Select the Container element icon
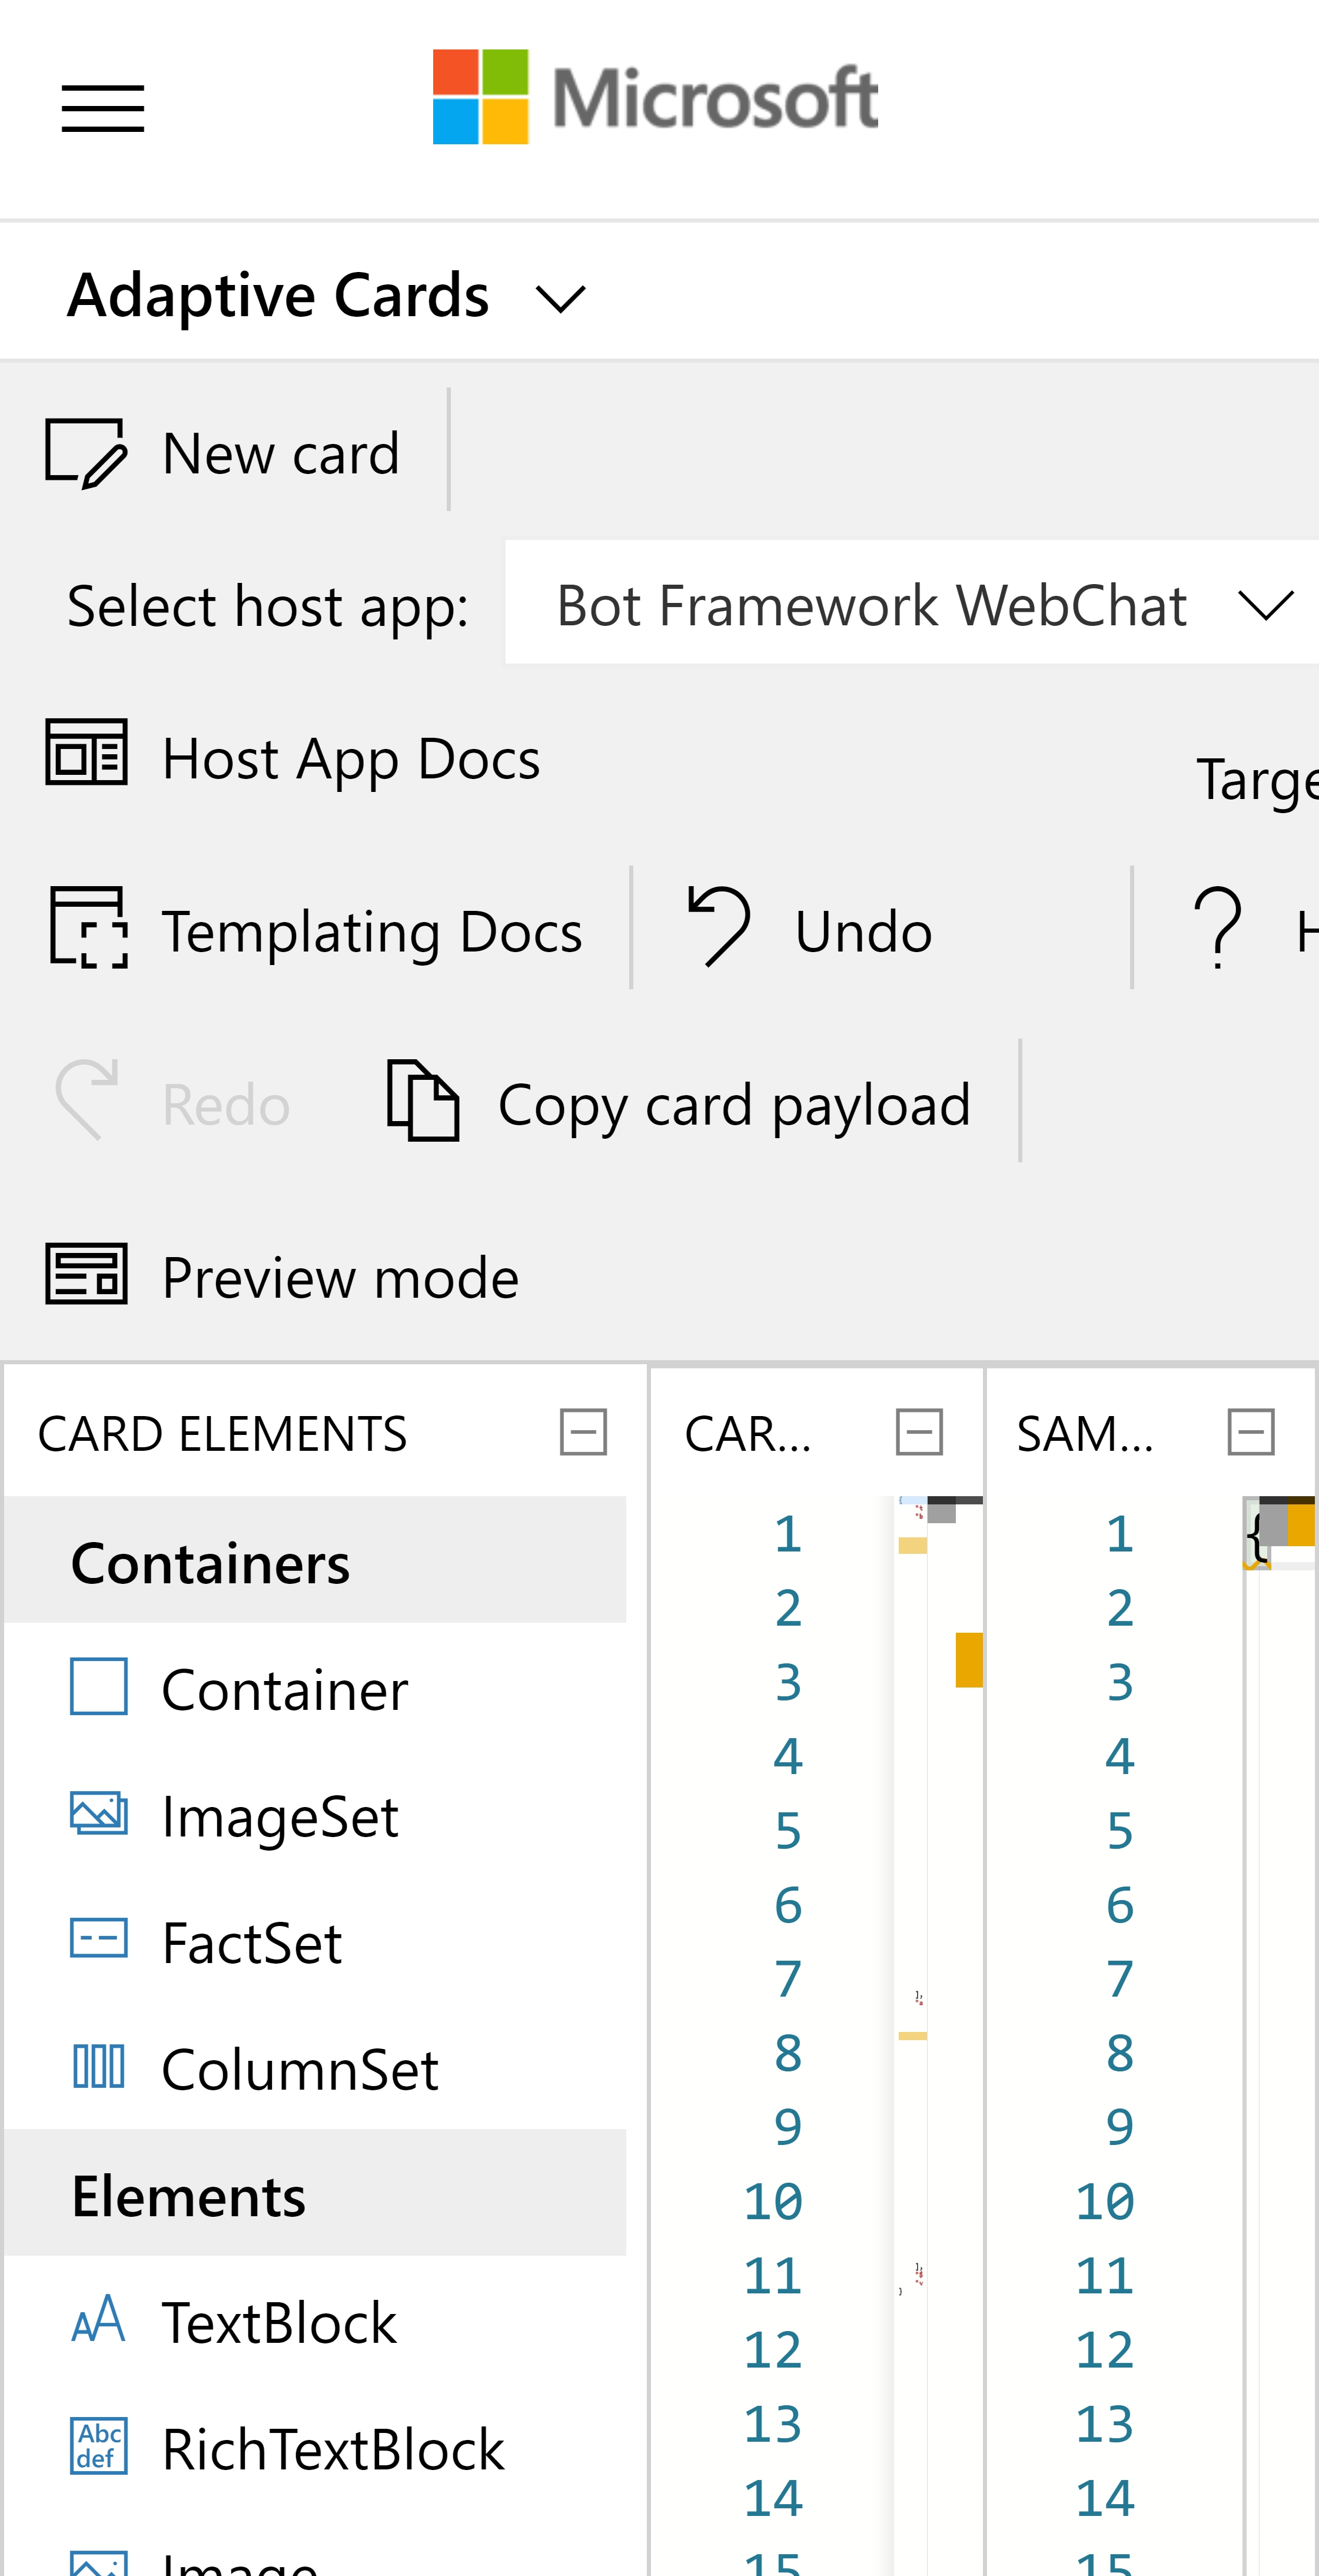Screen dimensions: 1319x2576 click(99, 1686)
